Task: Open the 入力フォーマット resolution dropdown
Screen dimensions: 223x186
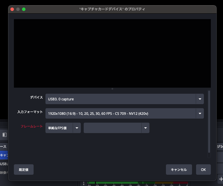Action: 120,113
